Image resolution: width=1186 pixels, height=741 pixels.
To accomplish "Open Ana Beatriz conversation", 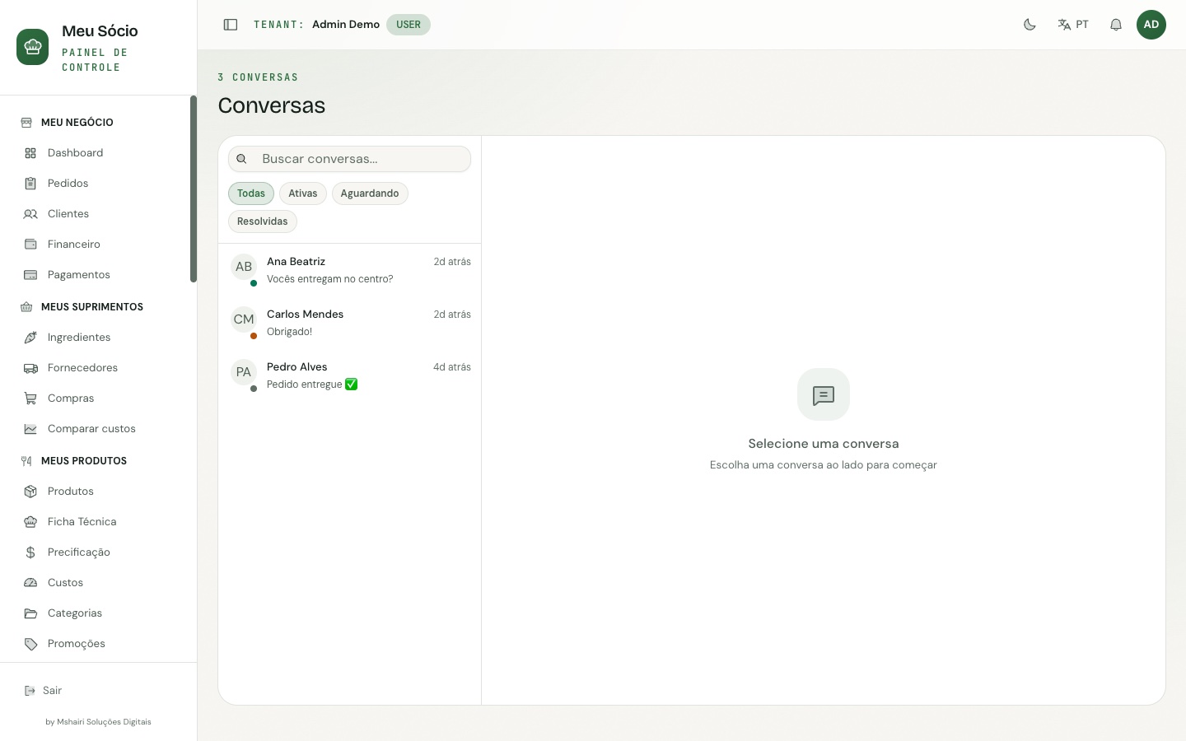I will 350,270.
